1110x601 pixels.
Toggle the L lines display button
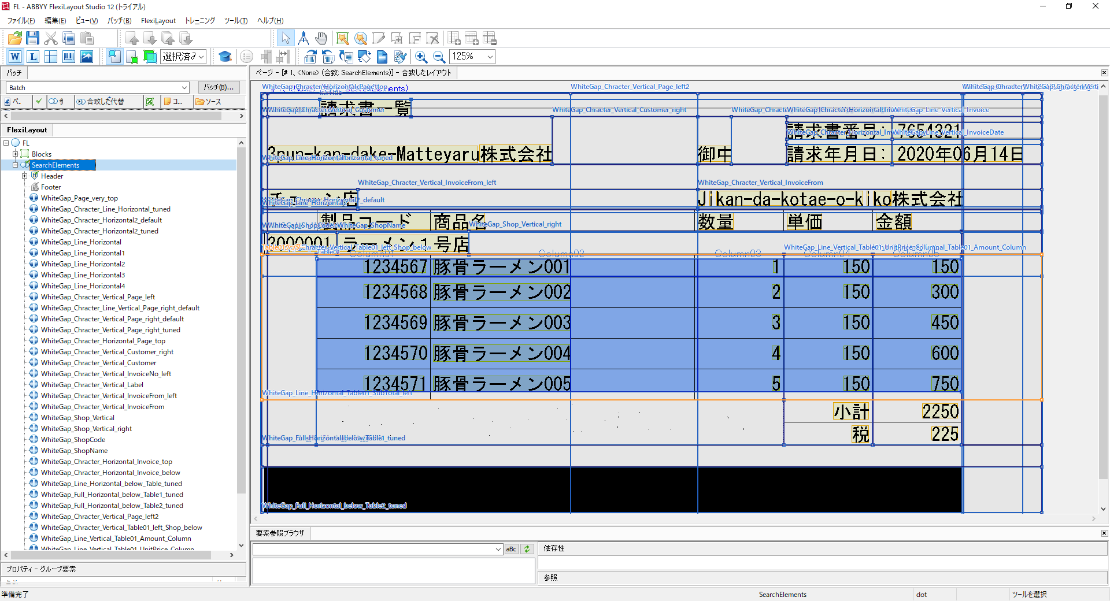click(33, 56)
